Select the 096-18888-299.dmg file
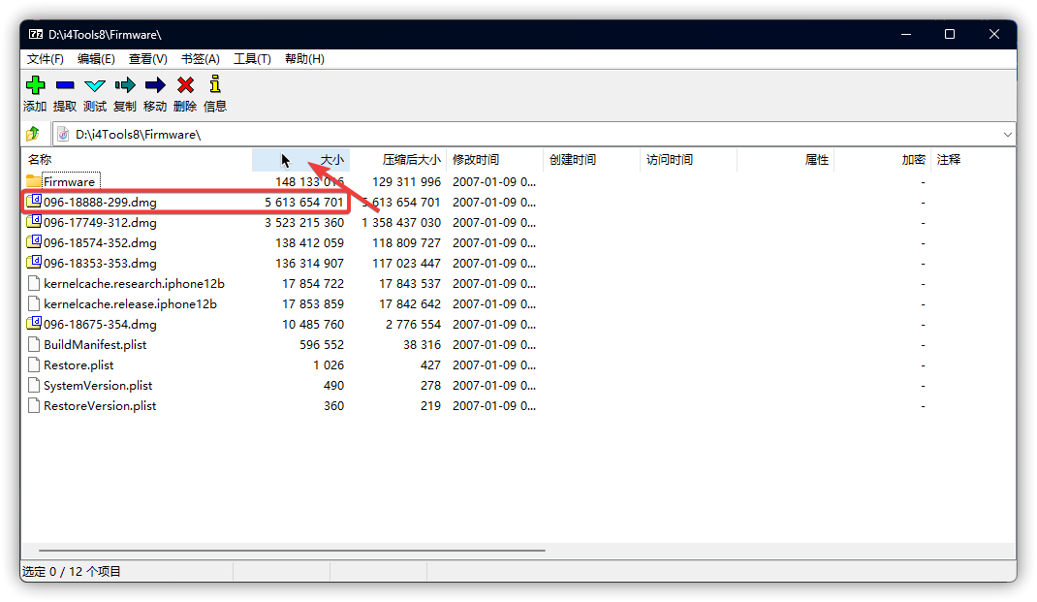This screenshot has height=602, width=1037. point(102,202)
